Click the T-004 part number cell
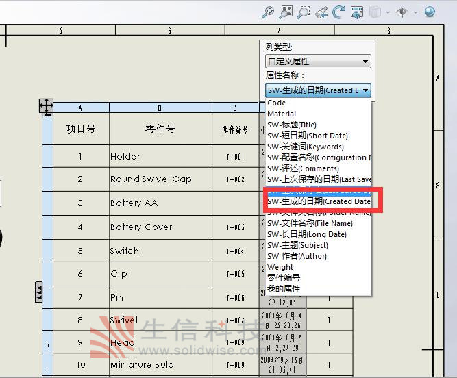 pyautogui.click(x=236, y=251)
